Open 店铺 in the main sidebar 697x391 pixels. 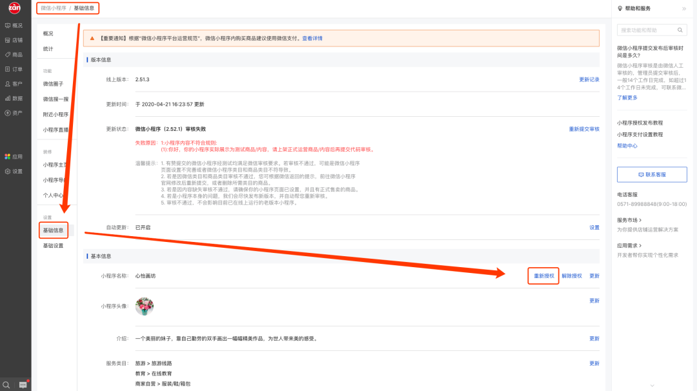tap(14, 40)
